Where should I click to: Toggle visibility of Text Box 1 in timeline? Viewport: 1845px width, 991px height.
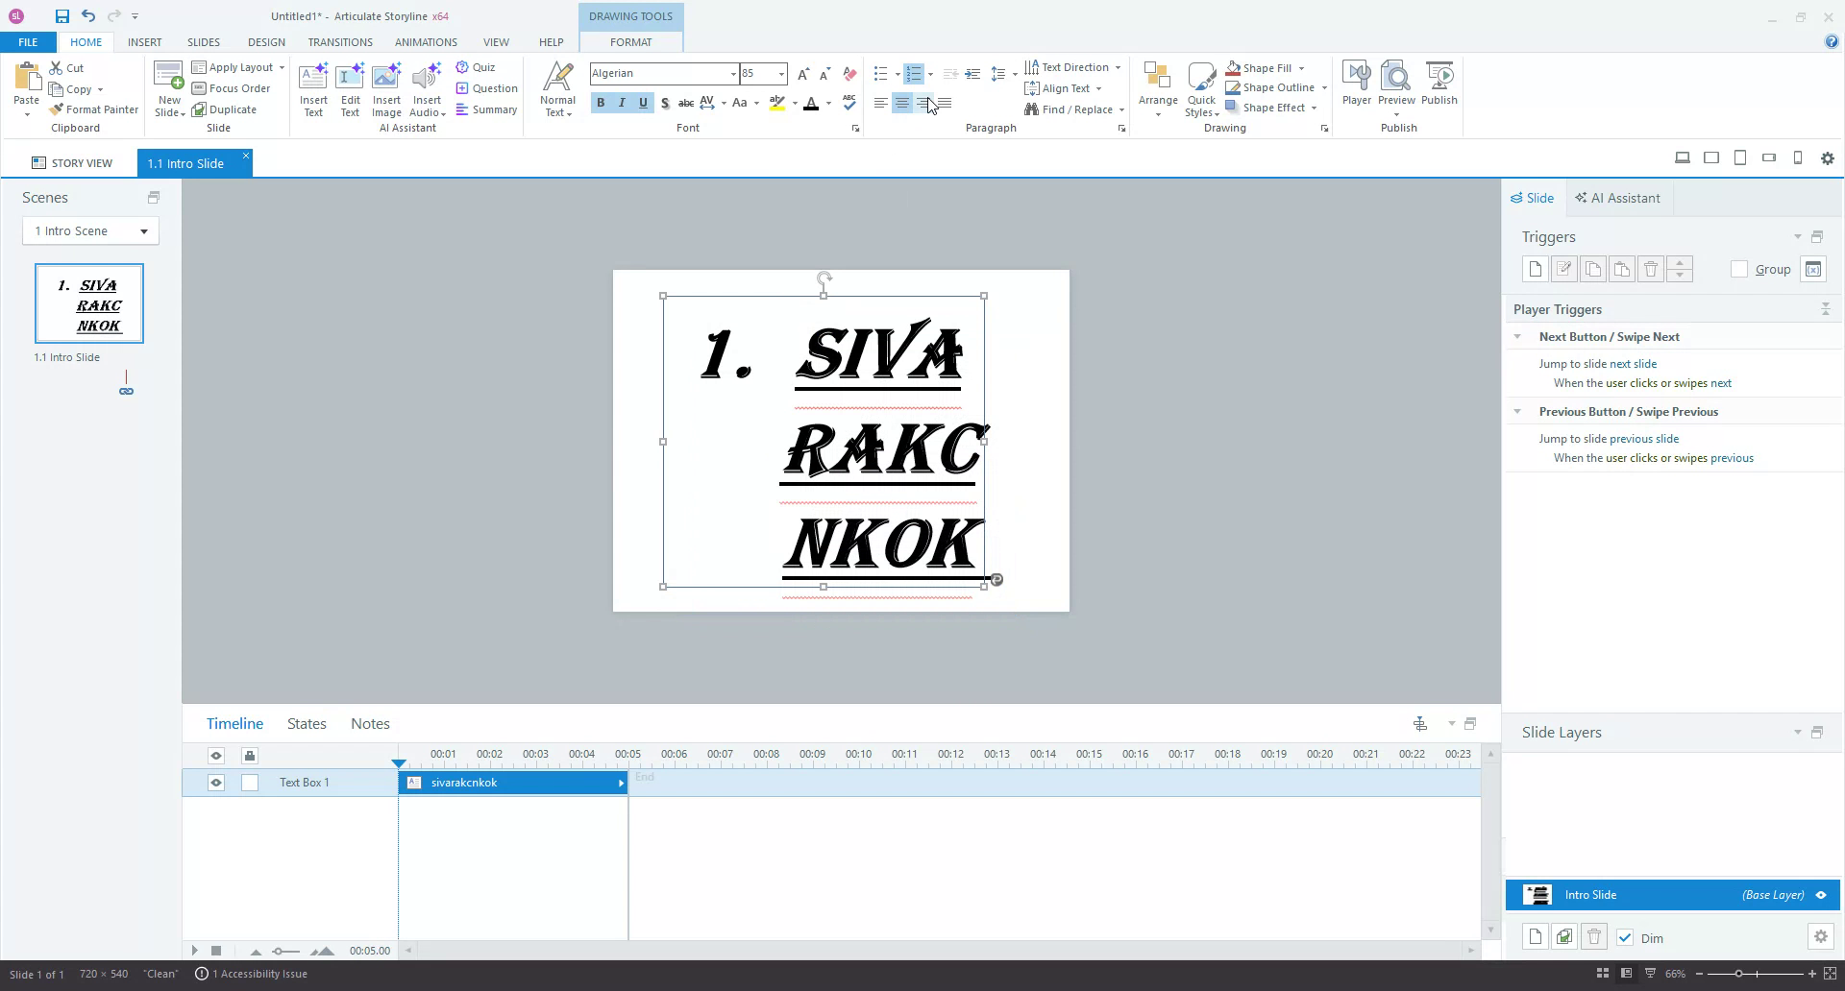215,783
